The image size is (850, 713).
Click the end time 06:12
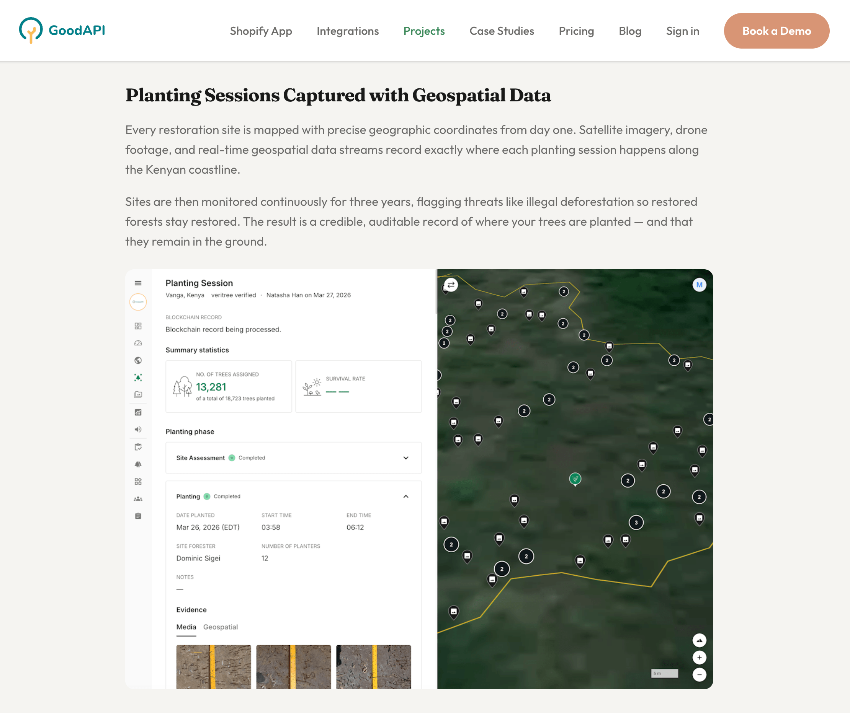(x=355, y=527)
